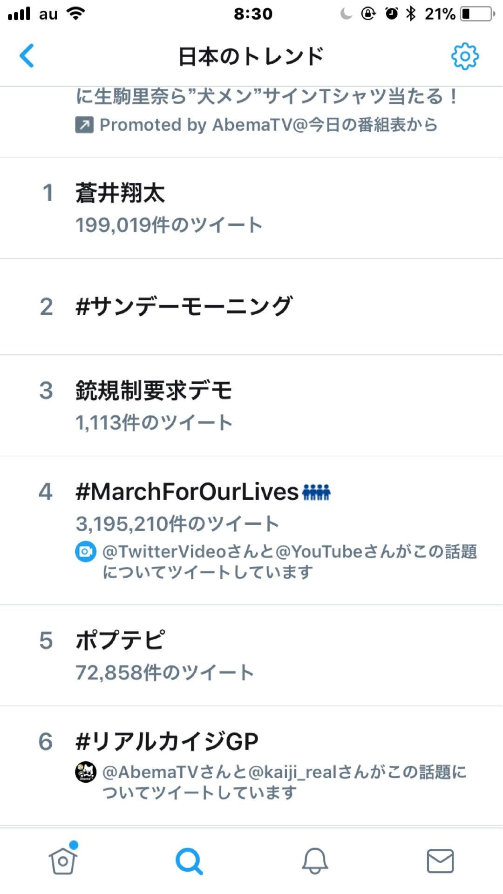Tap the Promoted by AbemaTV label
The width and height of the screenshot is (503, 894).
pyautogui.click(x=268, y=125)
